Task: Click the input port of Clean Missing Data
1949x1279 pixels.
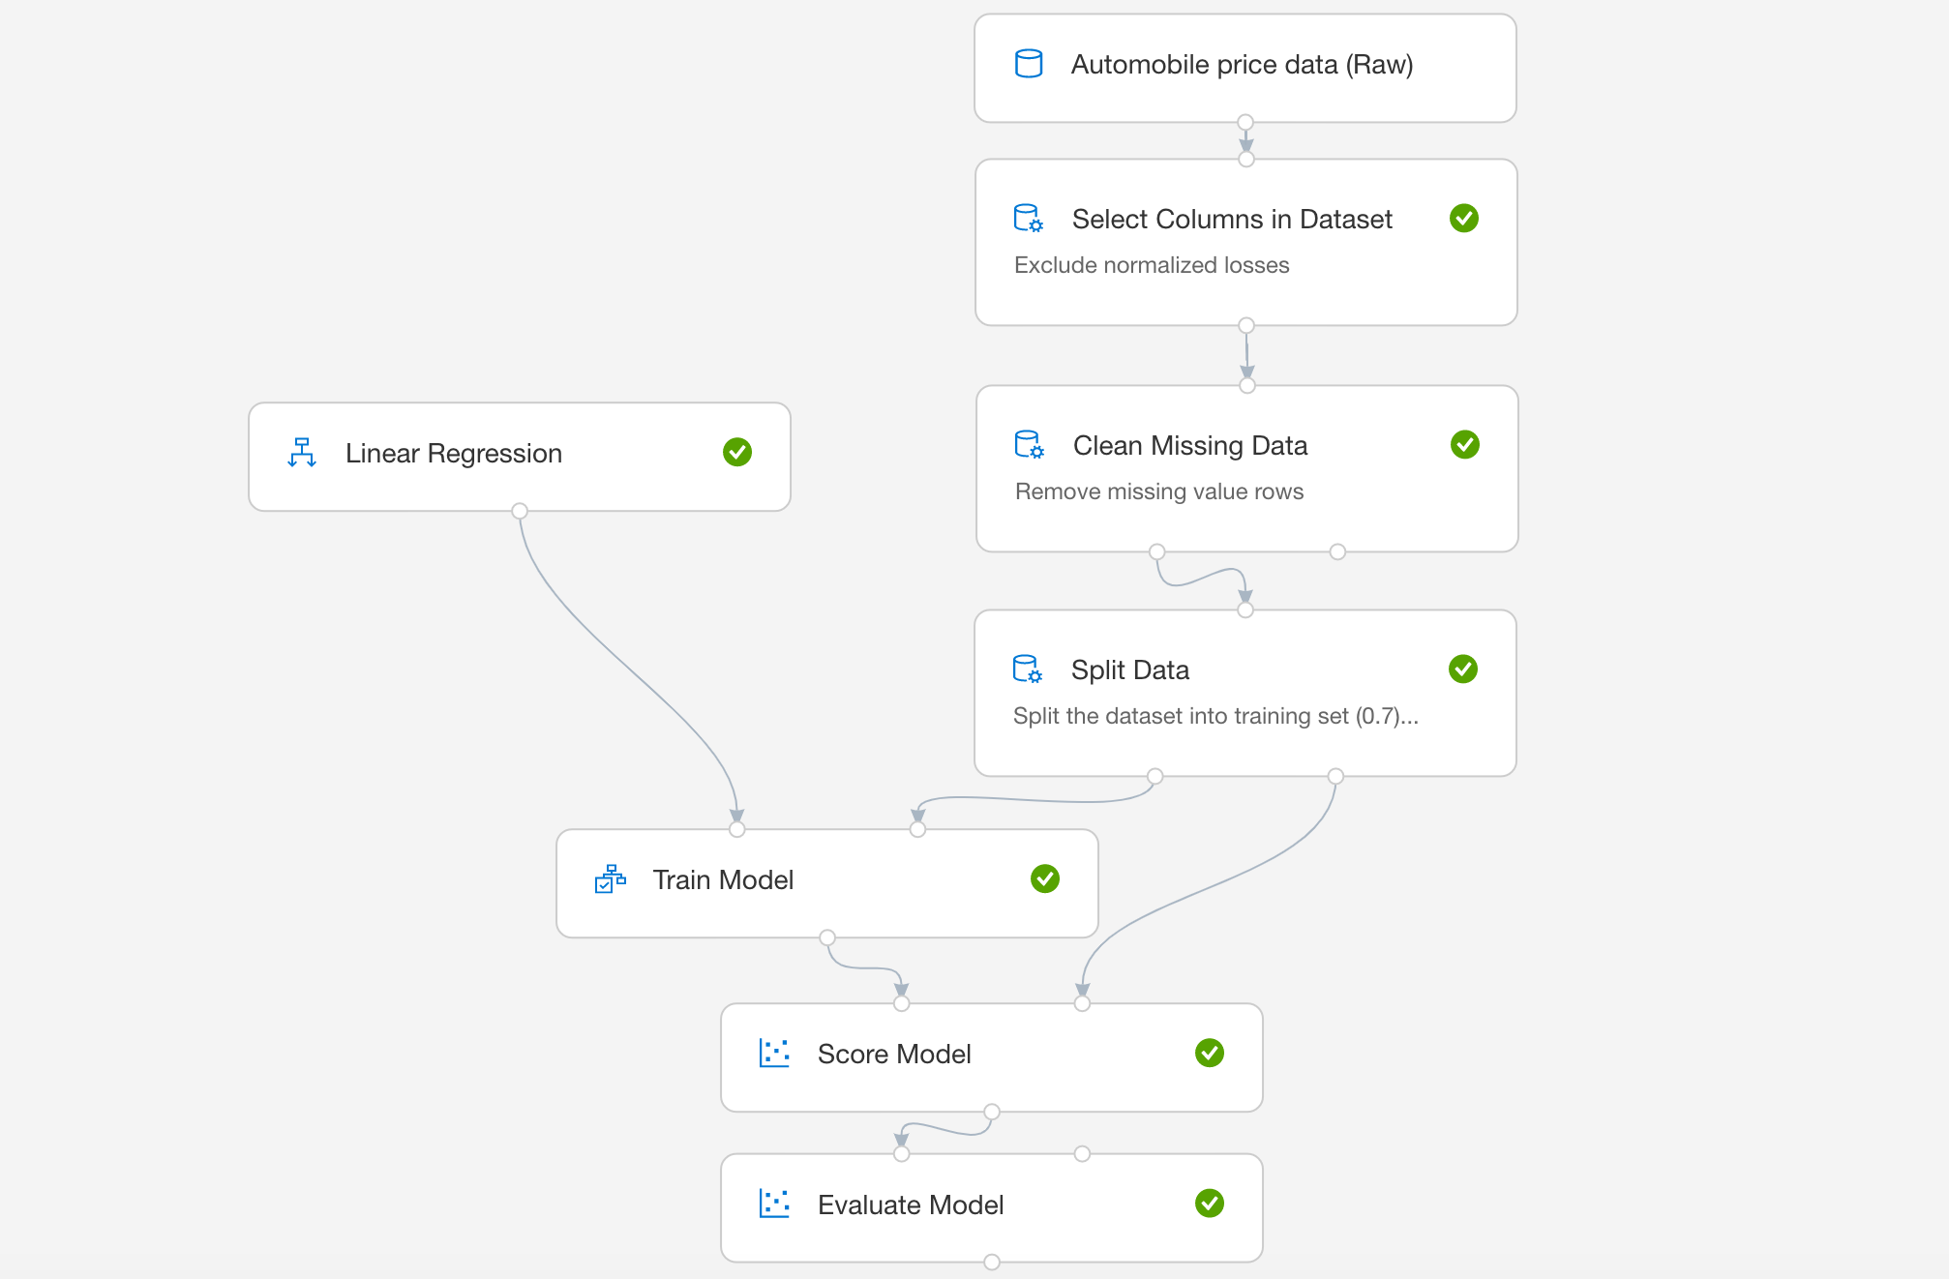Action: [x=1247, y=385]
